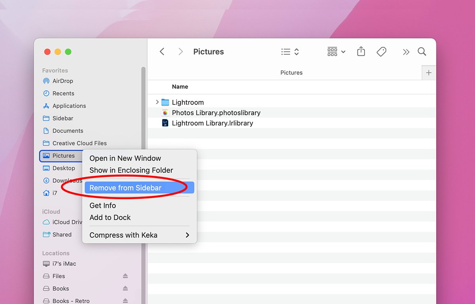This screenshot has width=475, height=304.
Task: Eject the Files volume
Action: tap(125, 276)
